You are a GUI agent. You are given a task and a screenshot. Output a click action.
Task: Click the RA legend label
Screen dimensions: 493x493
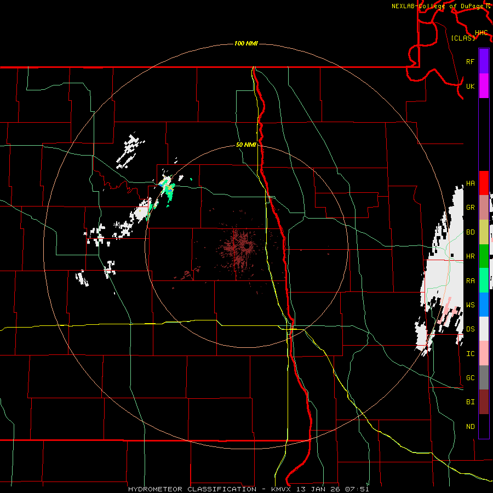coord(471,281)
